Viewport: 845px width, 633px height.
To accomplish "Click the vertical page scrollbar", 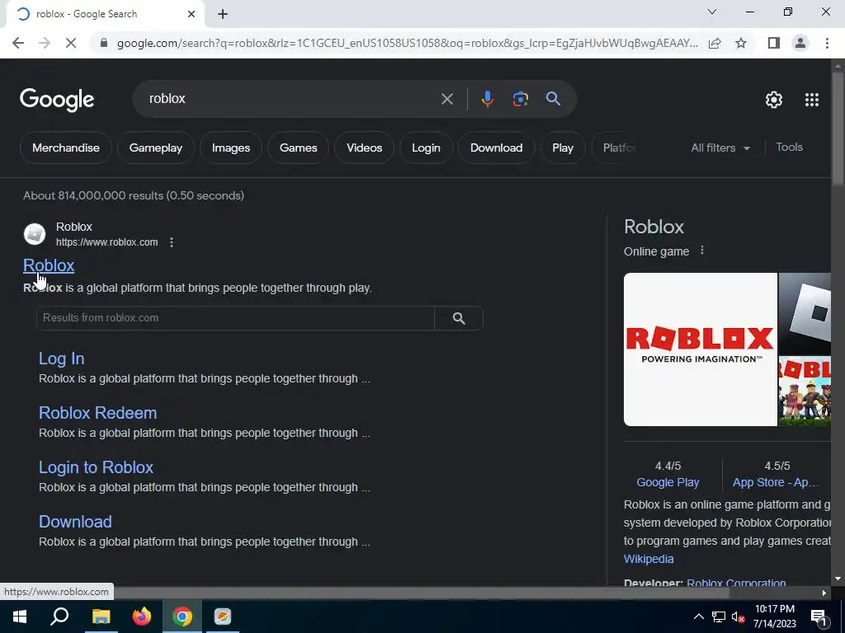I will [x=838, y=129].
